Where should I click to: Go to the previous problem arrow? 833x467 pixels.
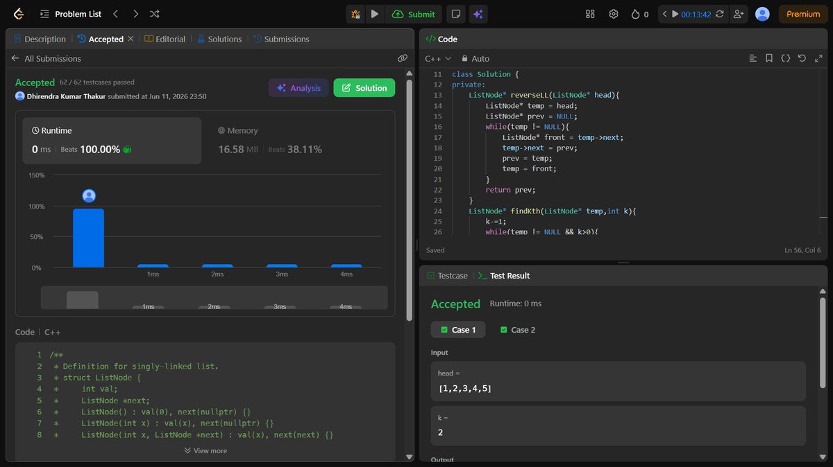pos(116,14)
